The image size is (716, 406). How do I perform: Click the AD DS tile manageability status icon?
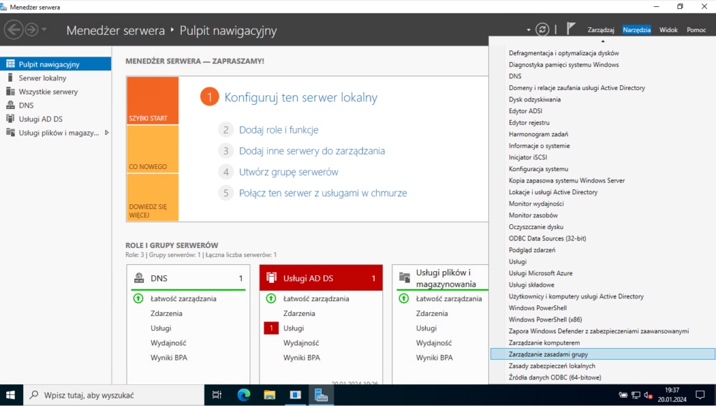pyautogui.click(x=271, y=298)
